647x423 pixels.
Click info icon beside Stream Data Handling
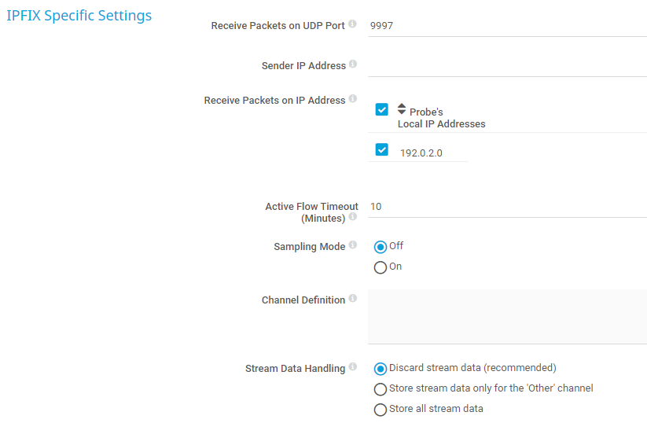(353, 366)
